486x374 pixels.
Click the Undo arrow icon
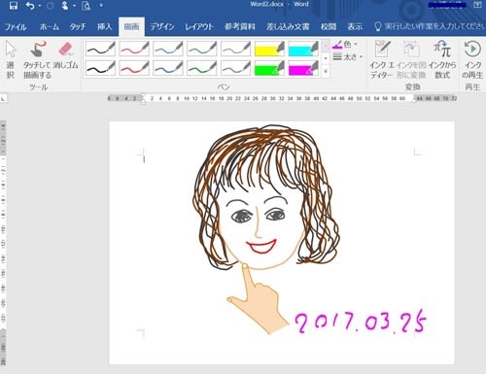coord(30,6)
